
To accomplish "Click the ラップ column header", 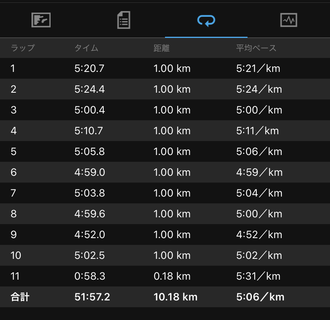I will click(x=23, y=48).
